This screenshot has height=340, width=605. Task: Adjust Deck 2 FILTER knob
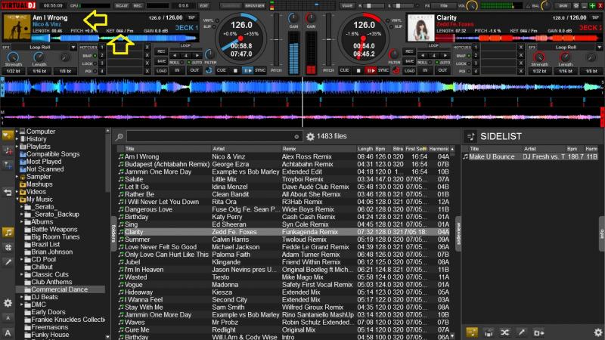[393, 54]
